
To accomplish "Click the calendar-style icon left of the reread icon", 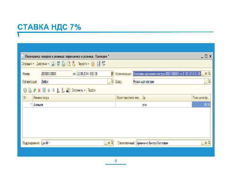I will click(59, 64).
